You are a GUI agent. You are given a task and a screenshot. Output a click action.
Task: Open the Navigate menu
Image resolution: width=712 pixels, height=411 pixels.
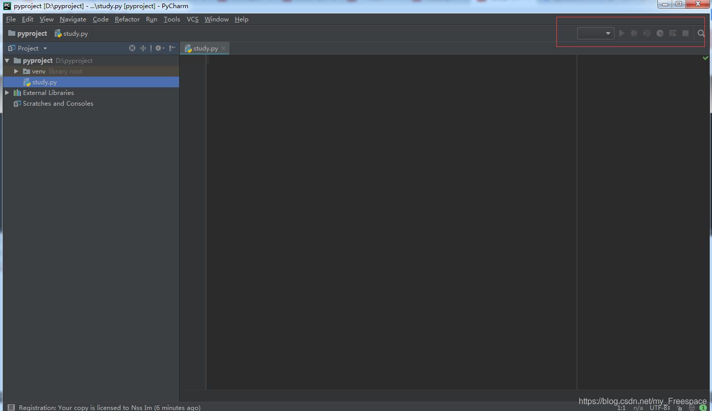(x=73, y=19)
